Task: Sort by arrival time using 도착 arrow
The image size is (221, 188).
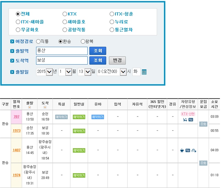Action: pyautogui.click(x=45, y=108)
